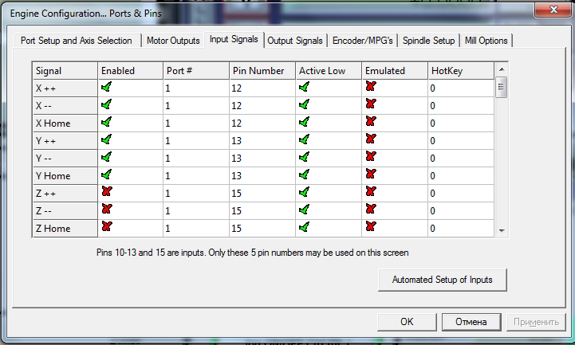Click Automated Setup of Inputs button
This screenshot has height=345, width=575.
pyautogui.click(x=443, y=280)
